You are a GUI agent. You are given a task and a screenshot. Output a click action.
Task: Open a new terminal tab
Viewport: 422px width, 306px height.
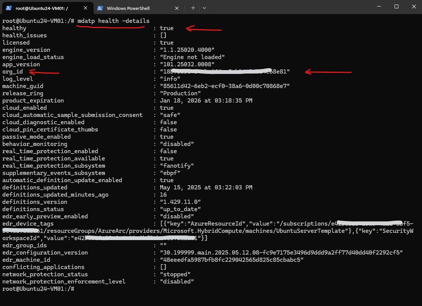pyautogui.click(x=193, y=8)
